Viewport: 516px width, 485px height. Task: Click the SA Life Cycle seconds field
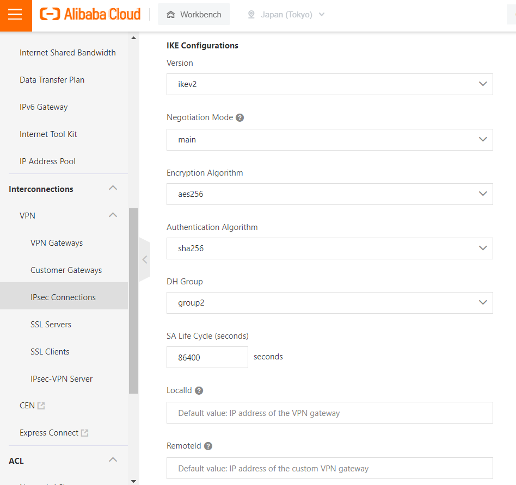pos(207,357)
